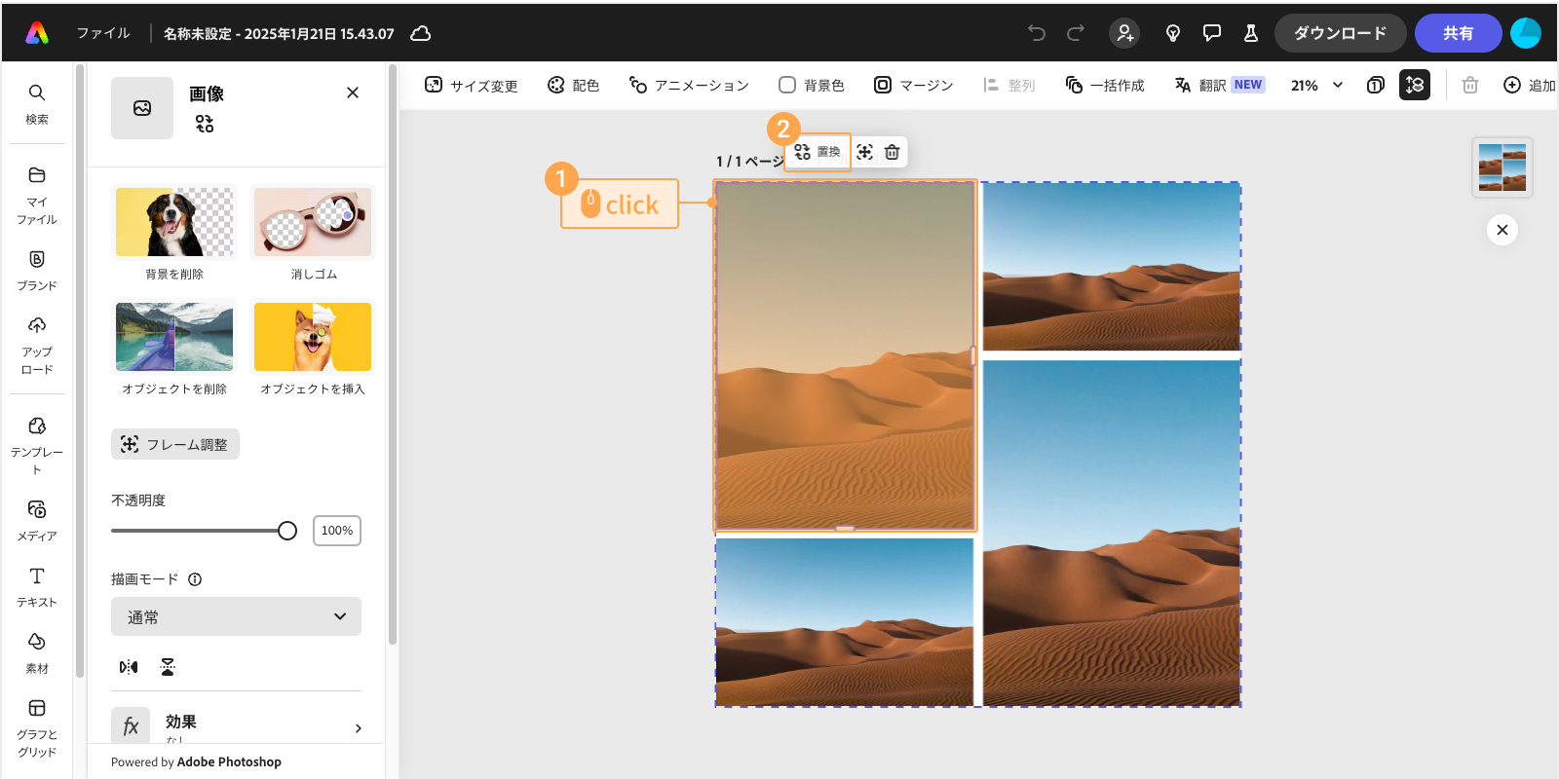Click サイズ変更 in the toolbar

pyautogui.click(x=472, y=85)
